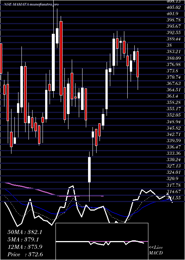Click the 345.82 price axis label
Viewport: 185px width, 260px height.
tap(174, 128)
